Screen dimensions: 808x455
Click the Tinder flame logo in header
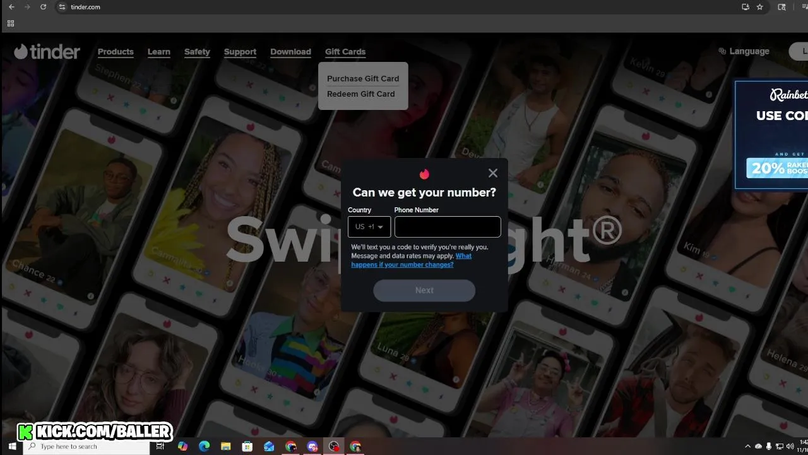(47, 51)
